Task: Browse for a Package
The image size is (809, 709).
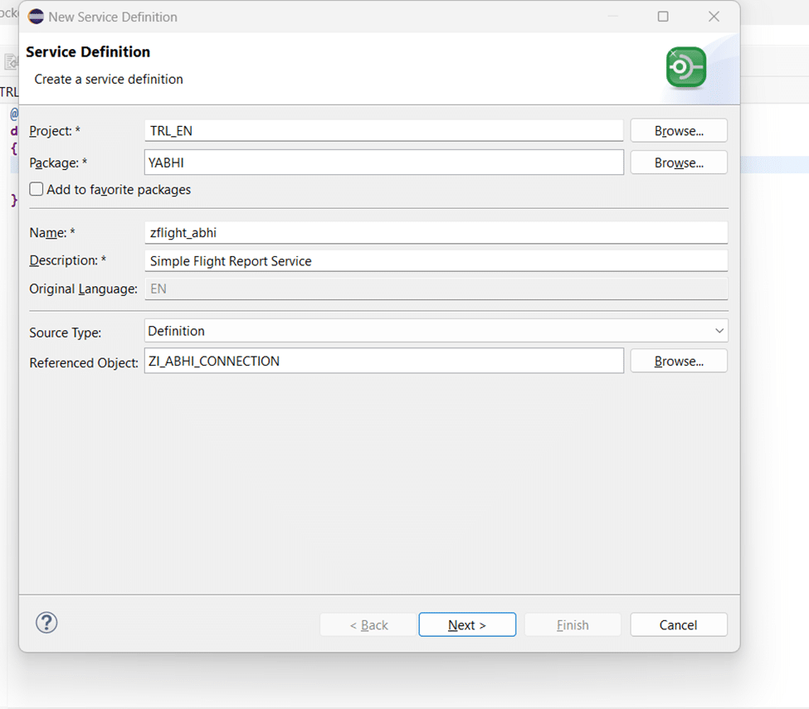Action: point(678,163)
